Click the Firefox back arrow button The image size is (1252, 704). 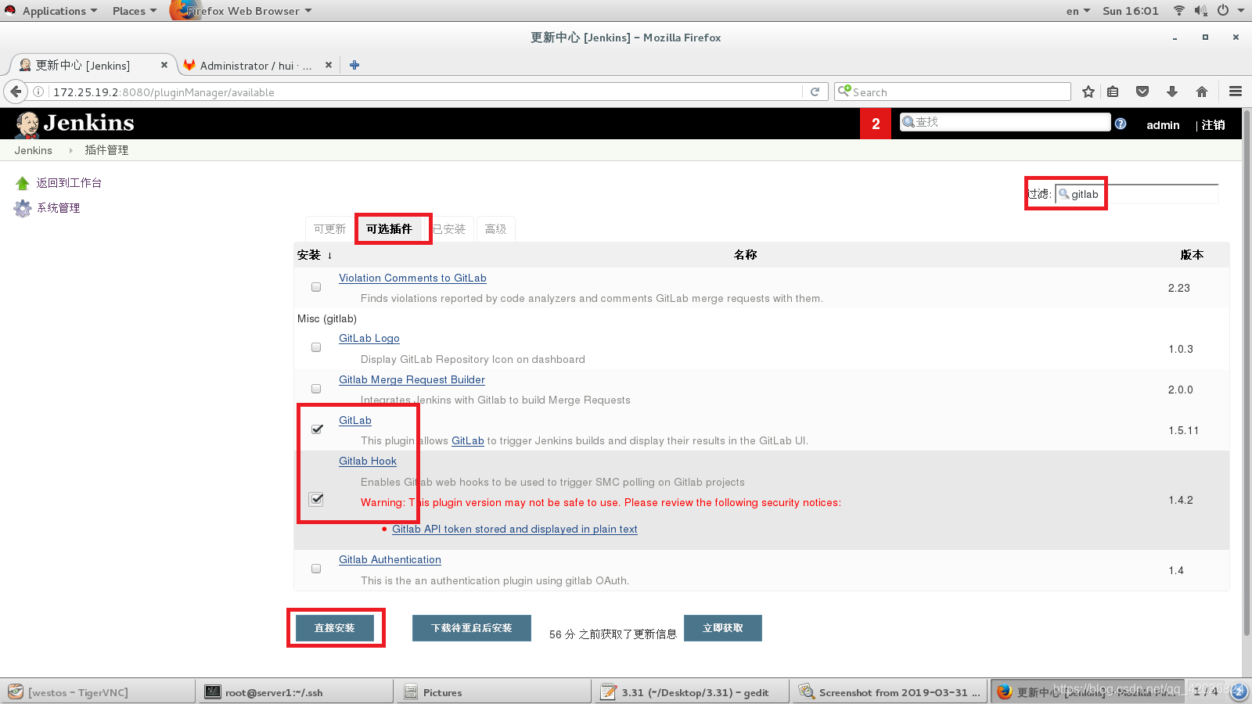(x=16, y=92)
